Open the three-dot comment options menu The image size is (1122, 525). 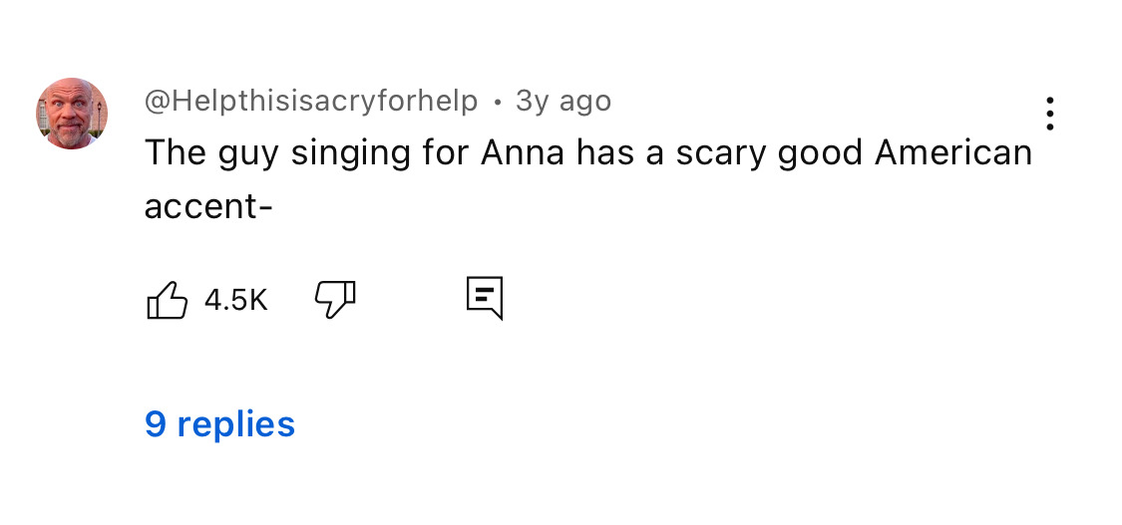pos(1049,114)
